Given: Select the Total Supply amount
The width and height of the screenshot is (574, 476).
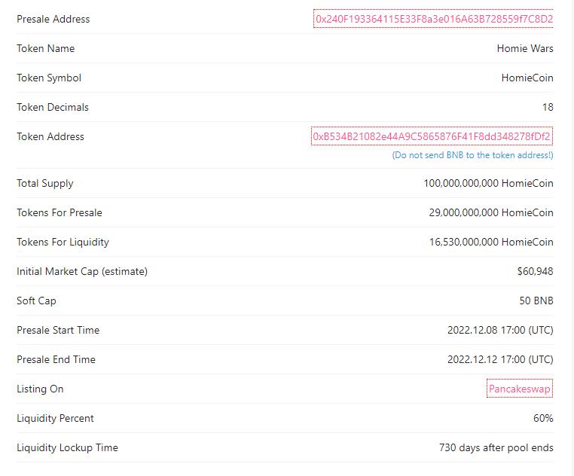Looking at the screenshot, I should click(488, 184).
